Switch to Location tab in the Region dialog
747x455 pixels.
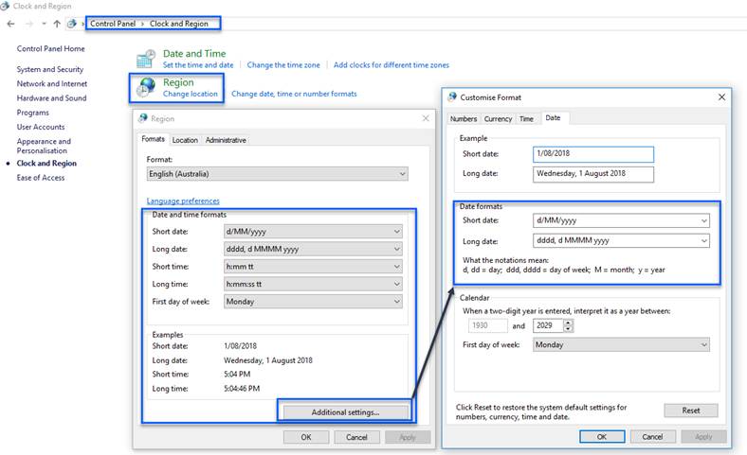click(185, 140)
